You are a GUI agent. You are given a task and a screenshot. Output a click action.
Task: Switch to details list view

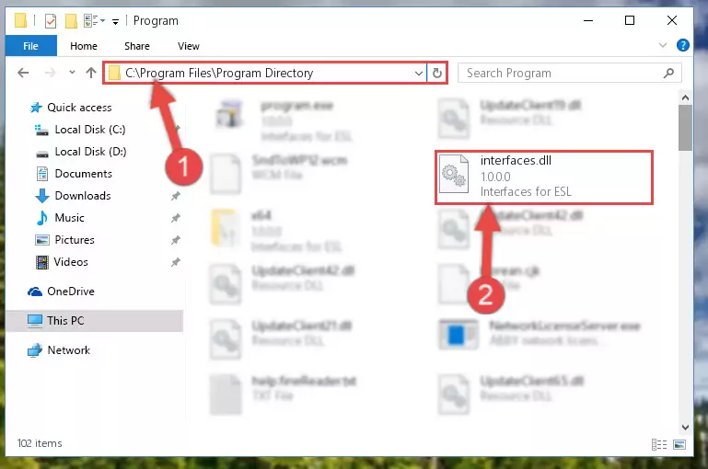click(x=659, y=445)
